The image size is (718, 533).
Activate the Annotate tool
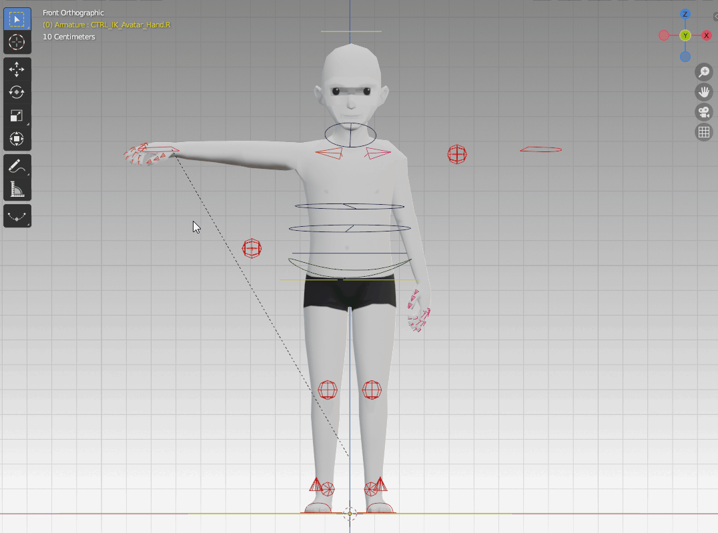tap(17, 165)
